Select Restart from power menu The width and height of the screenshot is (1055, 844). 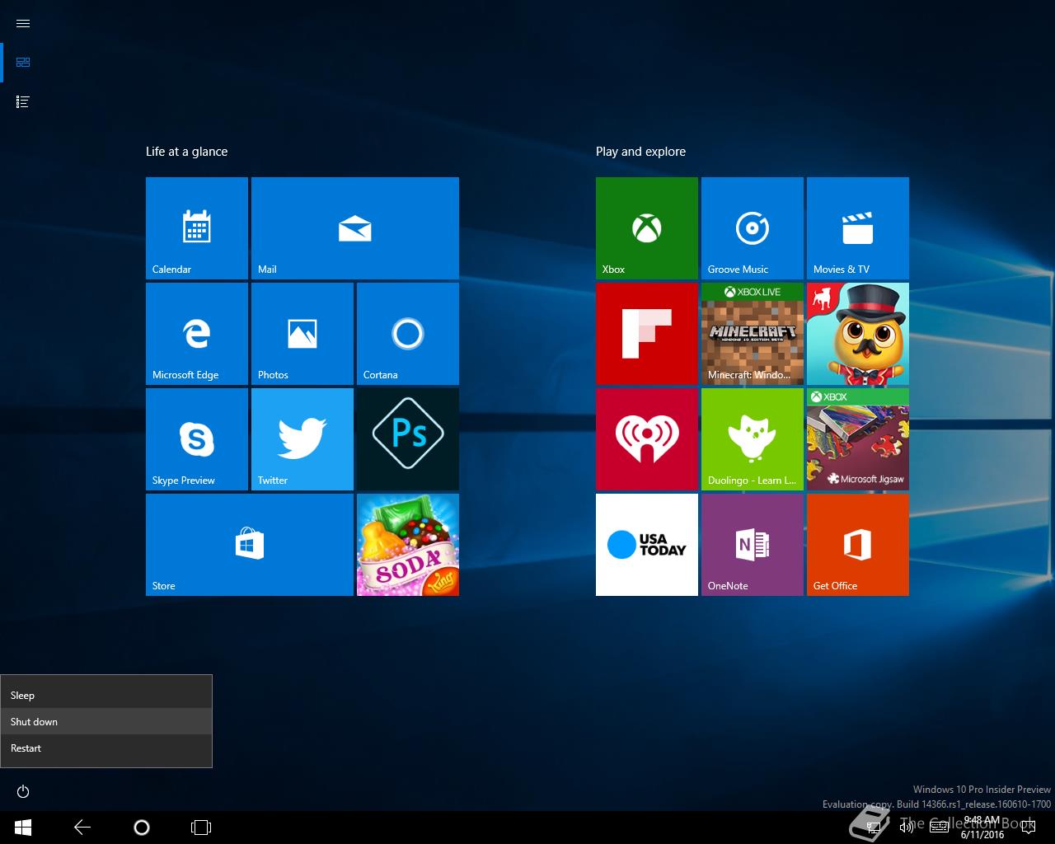[x=106, y=748]
